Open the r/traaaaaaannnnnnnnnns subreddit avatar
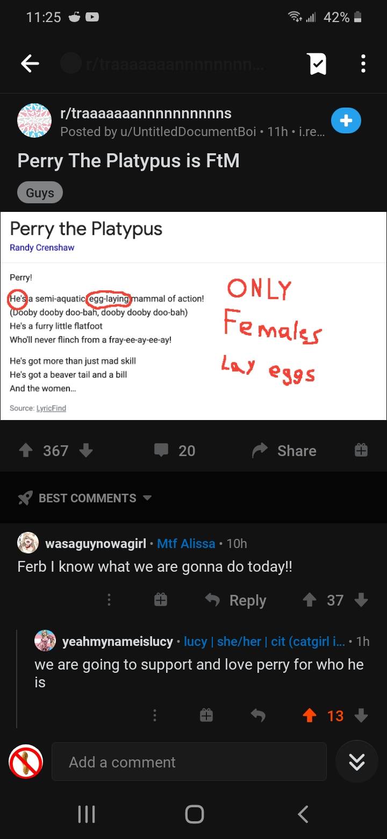The image size is (387, 839). [35, 121]
